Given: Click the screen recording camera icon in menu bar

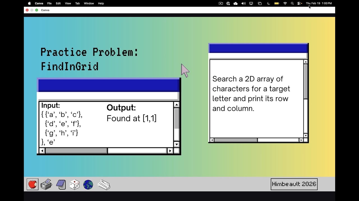Looking at the screenshot, I should point(221,3).
